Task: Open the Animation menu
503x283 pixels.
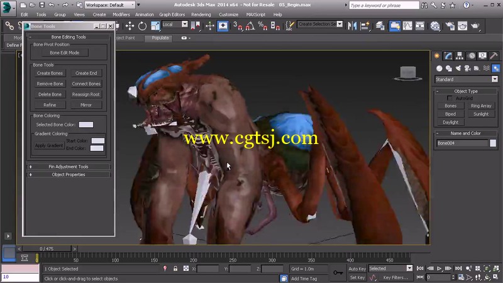Action: [x=145, y=14]
